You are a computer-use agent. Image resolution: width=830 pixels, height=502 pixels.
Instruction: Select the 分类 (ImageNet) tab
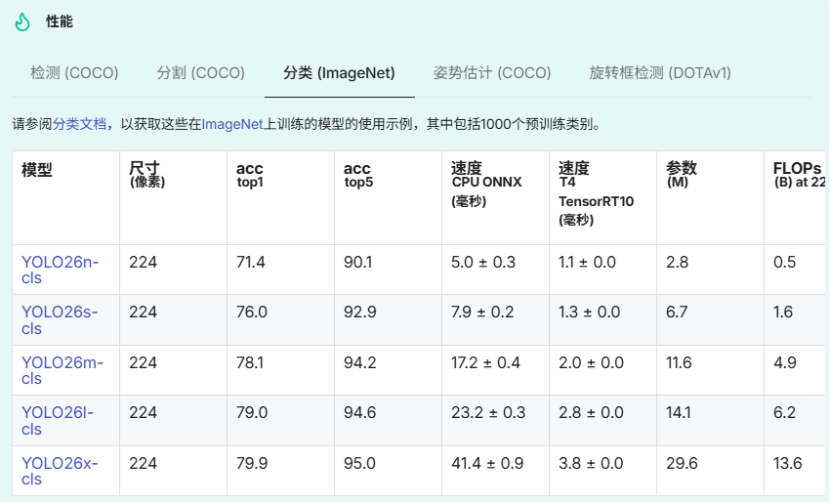click(339, 72)
